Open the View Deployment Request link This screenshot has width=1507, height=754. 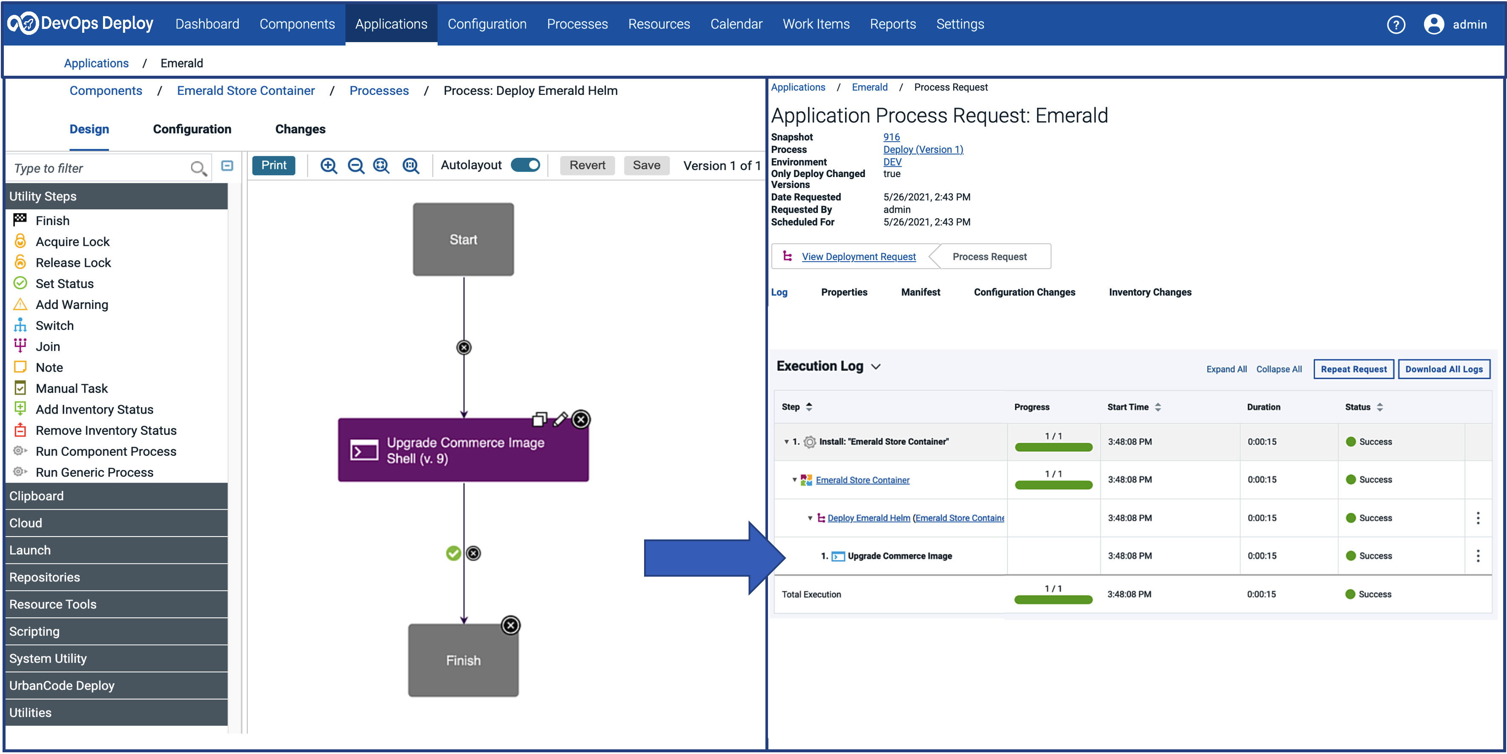(858, 257)
